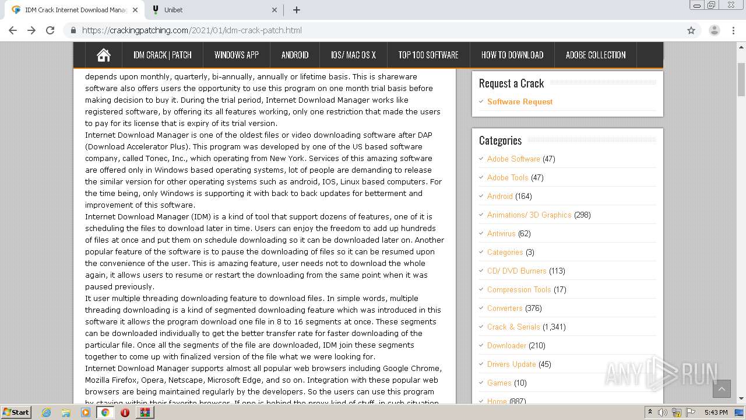Viewport: 746px width, 420px height.
Task: Open ADOBE COLLECTION menu item
Action: tap(596, 55)
